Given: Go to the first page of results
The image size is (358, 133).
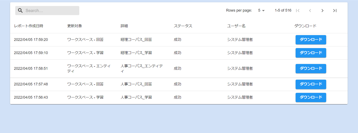Looking at the screenshot, I should pyautogui.click(x=298, y=11).
